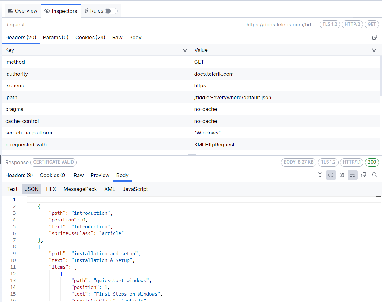Click the request headers vertical scrollbar
The height and width of the screenshot is (302, 382).
point(380,77)
